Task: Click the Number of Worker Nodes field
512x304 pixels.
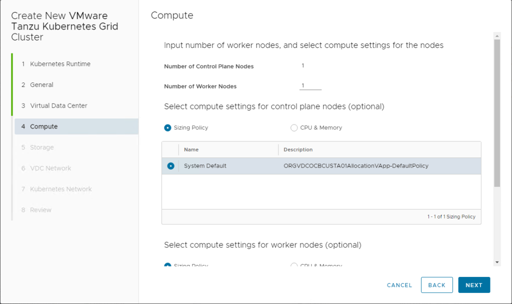Action: [310, 85]
